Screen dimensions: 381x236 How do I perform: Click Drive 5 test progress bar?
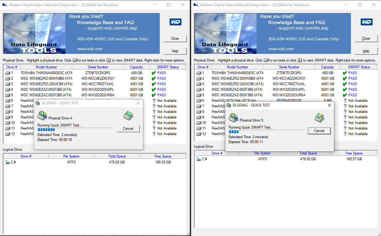coord(267,132)
